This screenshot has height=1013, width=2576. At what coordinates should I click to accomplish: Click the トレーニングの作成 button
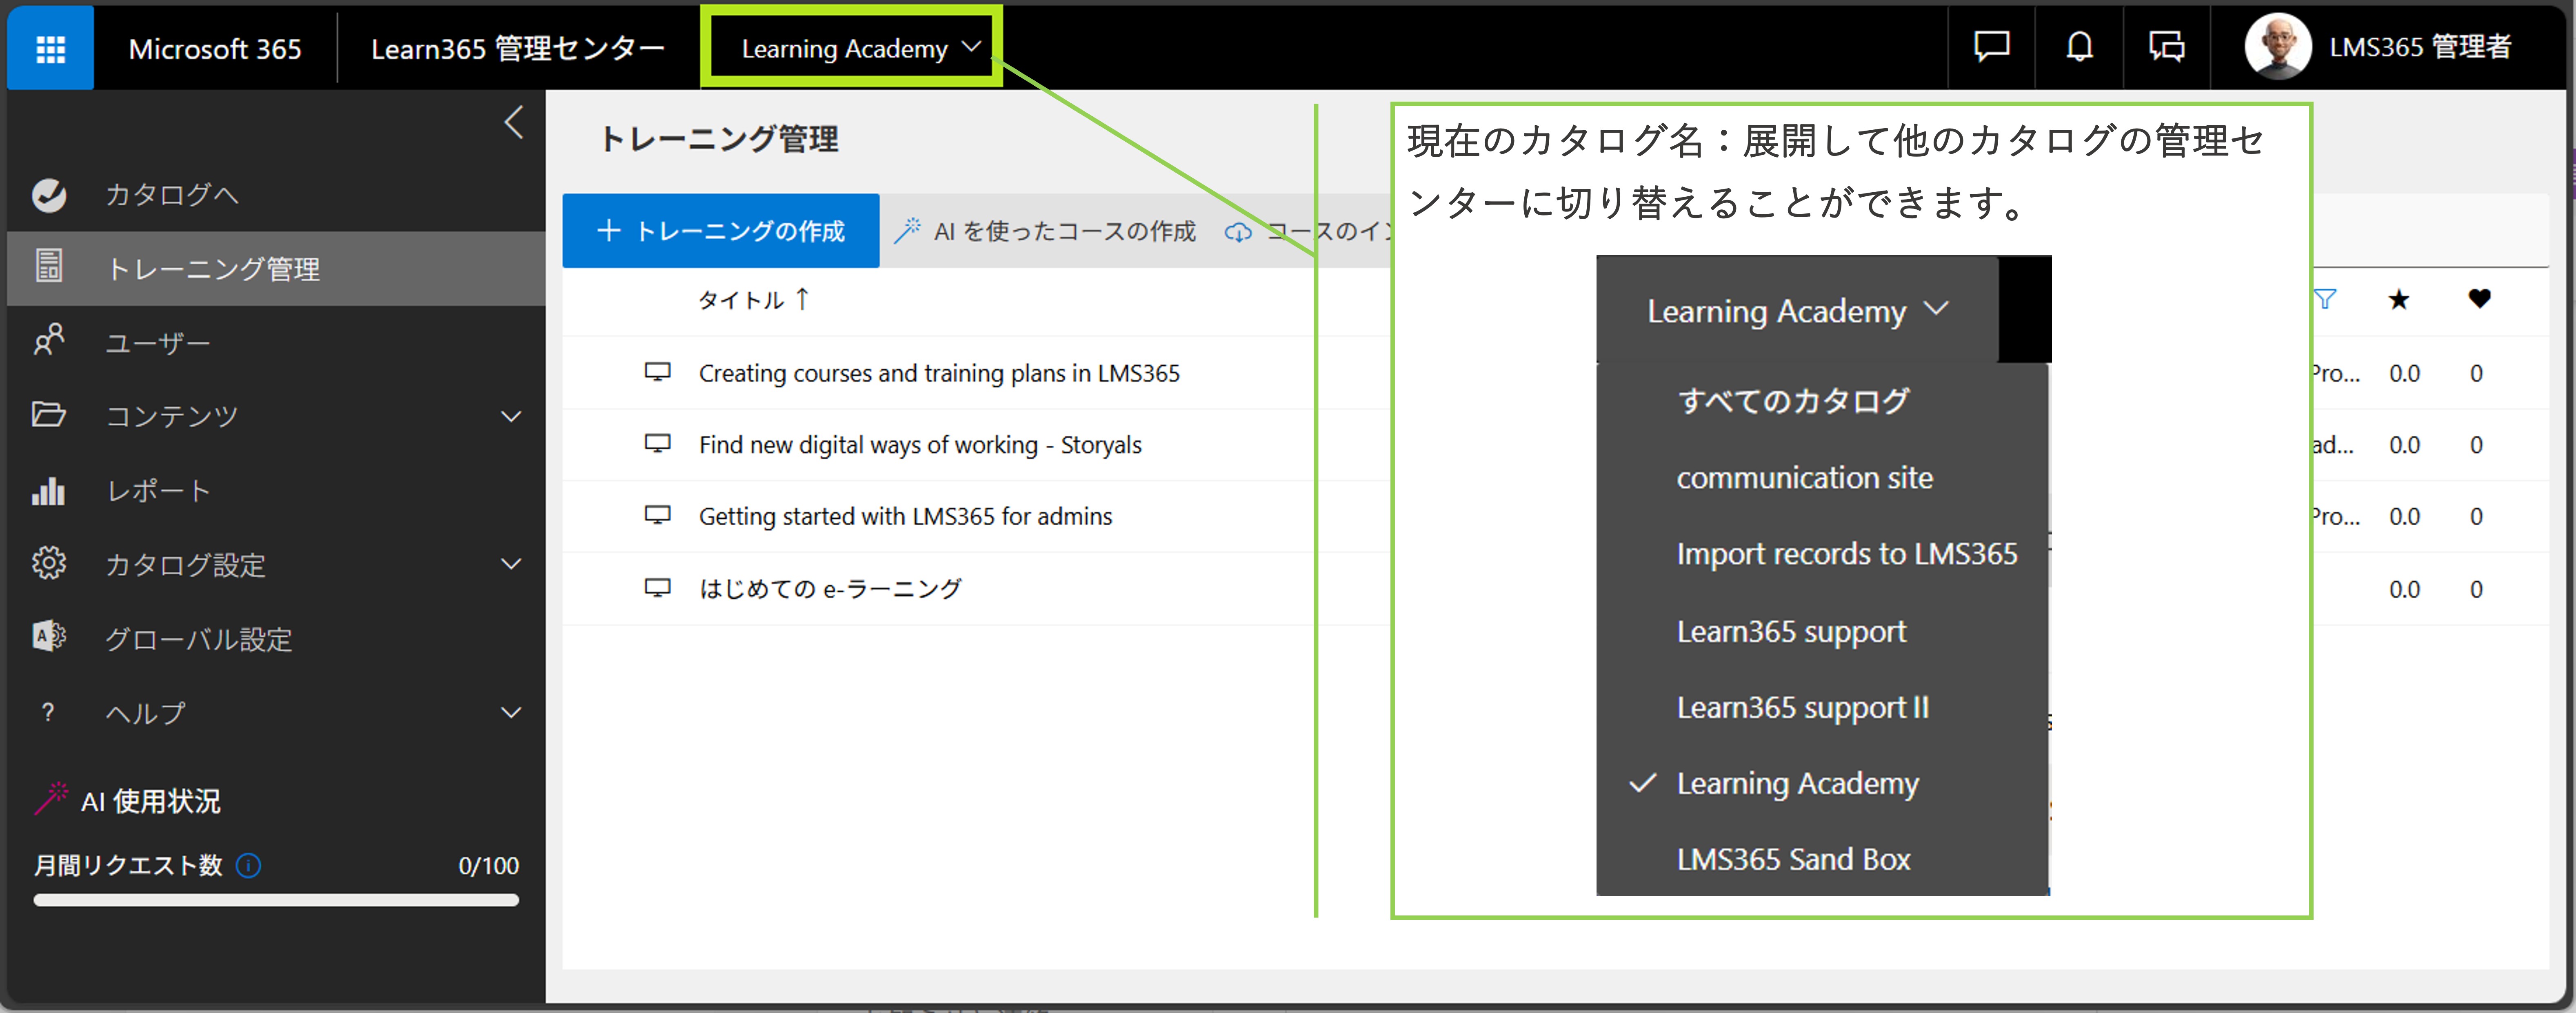point(721,231)
